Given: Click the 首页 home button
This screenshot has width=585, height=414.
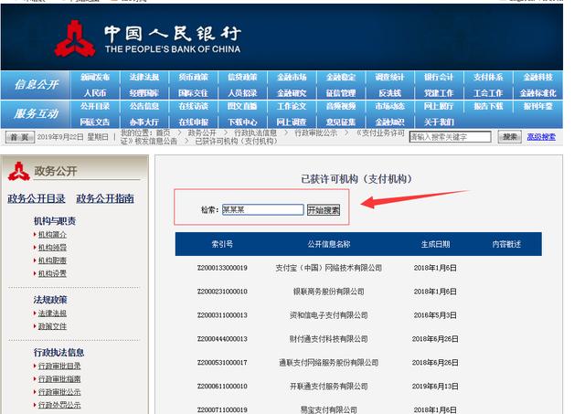Looking at the screenshot, I should tap(19, 137).
